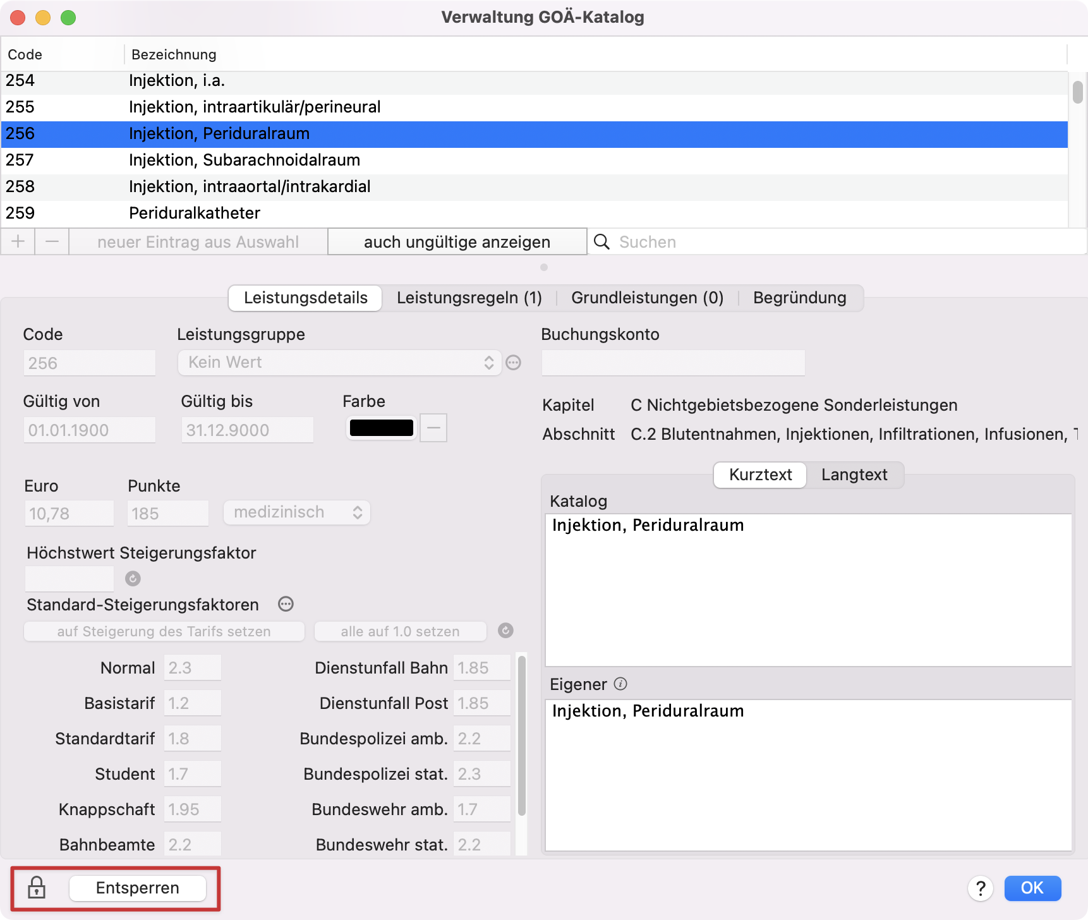Click the Gültig bis date field
1088x920 pixels.
(x=247, y=430)
